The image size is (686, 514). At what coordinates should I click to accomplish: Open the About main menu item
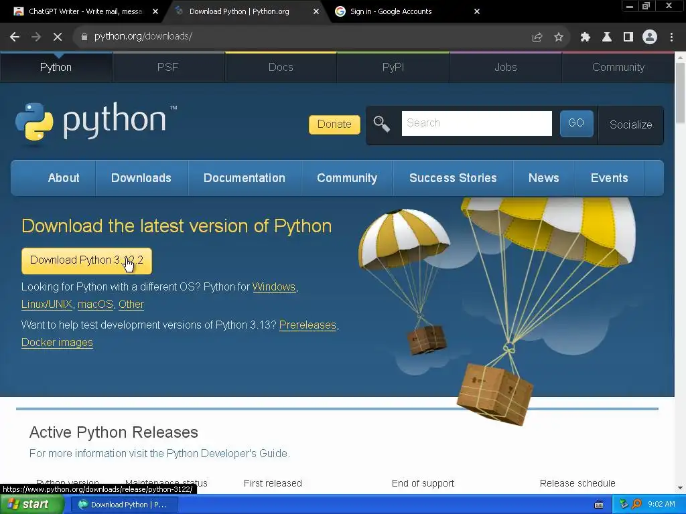[x=64, y=178]
